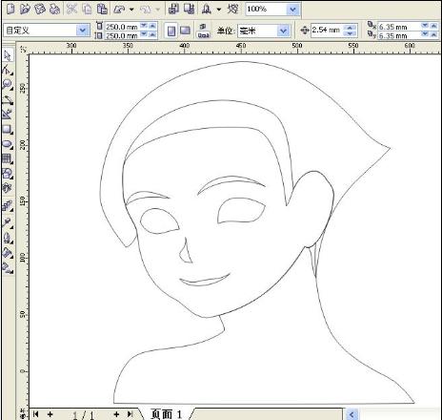Select the Interactive Blend tool
The image size is (442, 420).
pos(8,206)
